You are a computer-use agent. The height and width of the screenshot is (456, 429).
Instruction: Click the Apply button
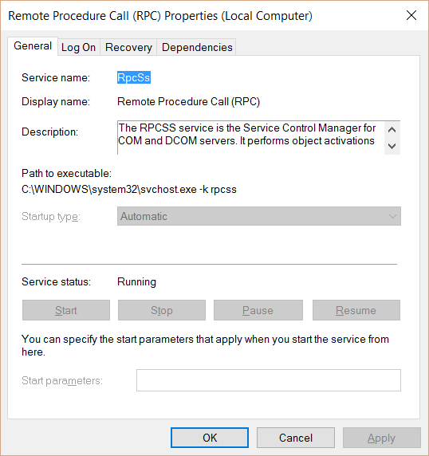382,438
